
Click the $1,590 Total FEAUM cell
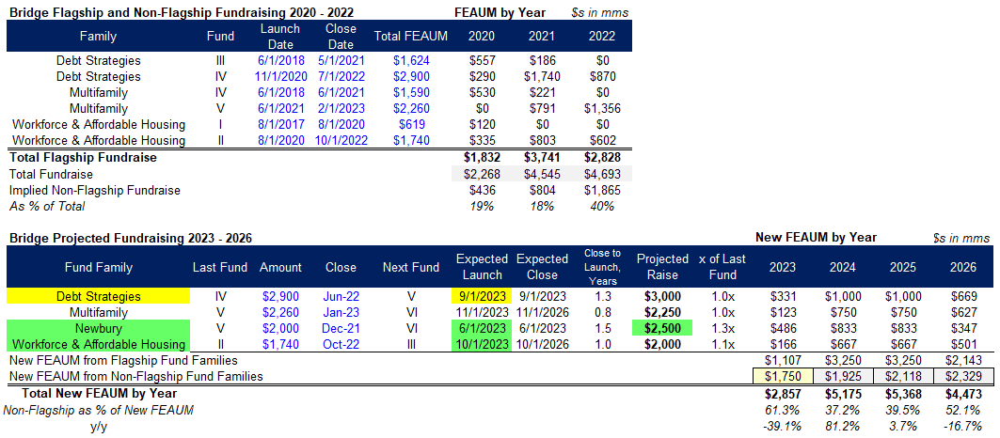click(411, 92)
